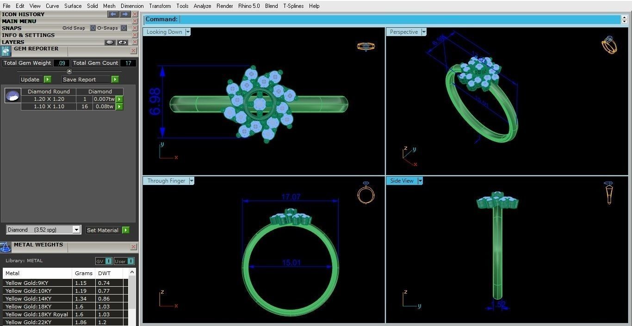Close the Main Menu bar

pyautogui.click(x=135, y=21)
